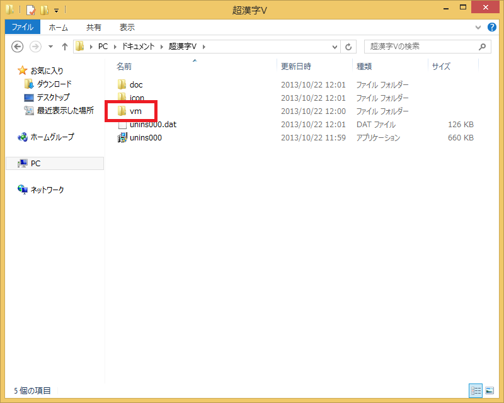Image resolution: width=504 pixels, height=403 pixels.
Task: Select ネットワーク in the navigation pane
Action: point(47,190)
